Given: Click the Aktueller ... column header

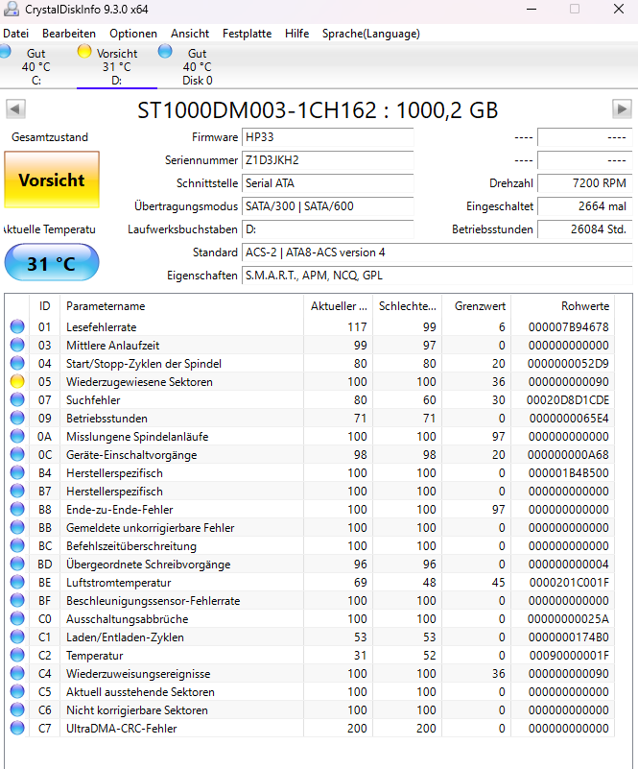Looking at the screenshot, I should click(338, 306).
